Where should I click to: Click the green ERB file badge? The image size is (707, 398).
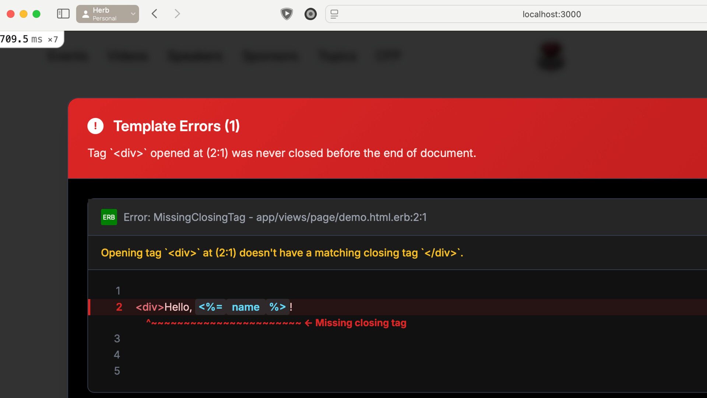tap(109, 217)
